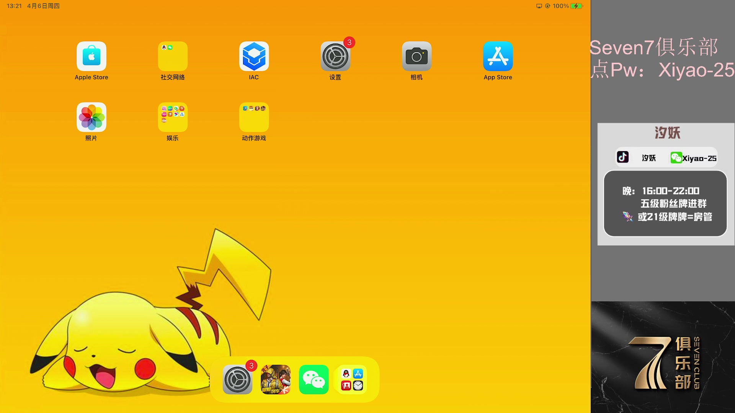Tap the screen mirroring status icon

(x=539, y=6)
